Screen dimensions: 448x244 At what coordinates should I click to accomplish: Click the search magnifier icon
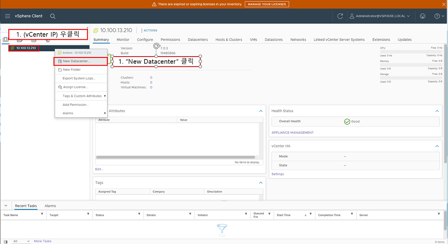(53, 16)
